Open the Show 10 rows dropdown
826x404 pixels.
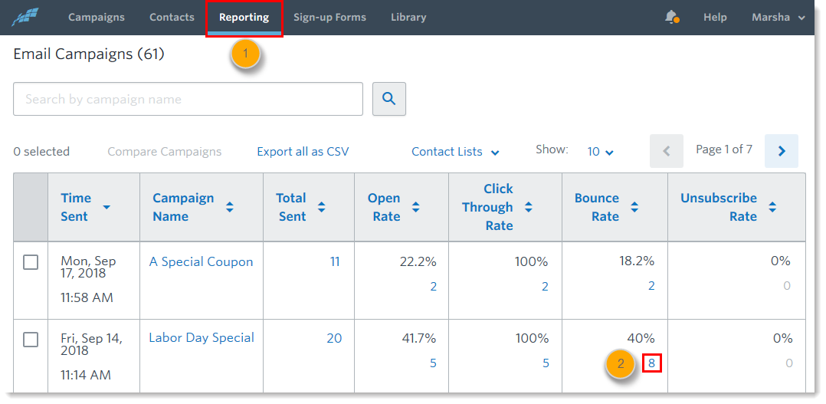click(x=601, y=152)
